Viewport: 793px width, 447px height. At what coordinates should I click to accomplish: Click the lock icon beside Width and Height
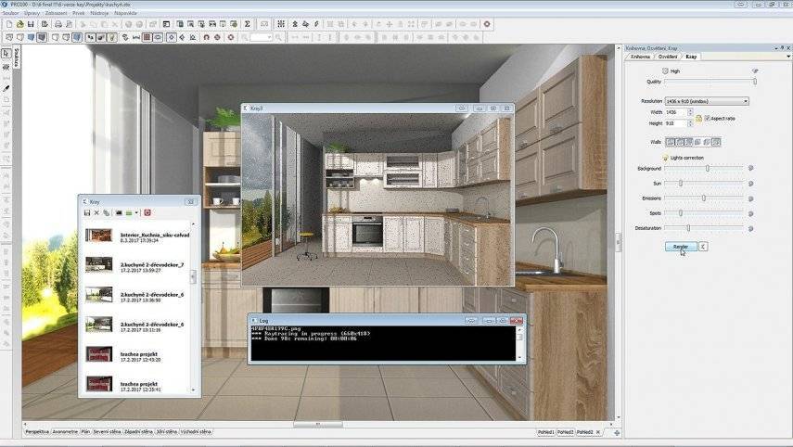[x=698, y=118]
